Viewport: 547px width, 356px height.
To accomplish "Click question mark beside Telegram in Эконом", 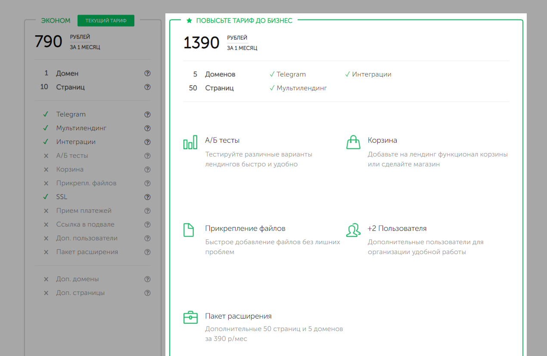I will (x=147, y=115).
